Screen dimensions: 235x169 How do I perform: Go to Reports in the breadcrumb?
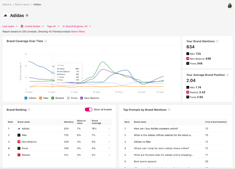(7, 5)
